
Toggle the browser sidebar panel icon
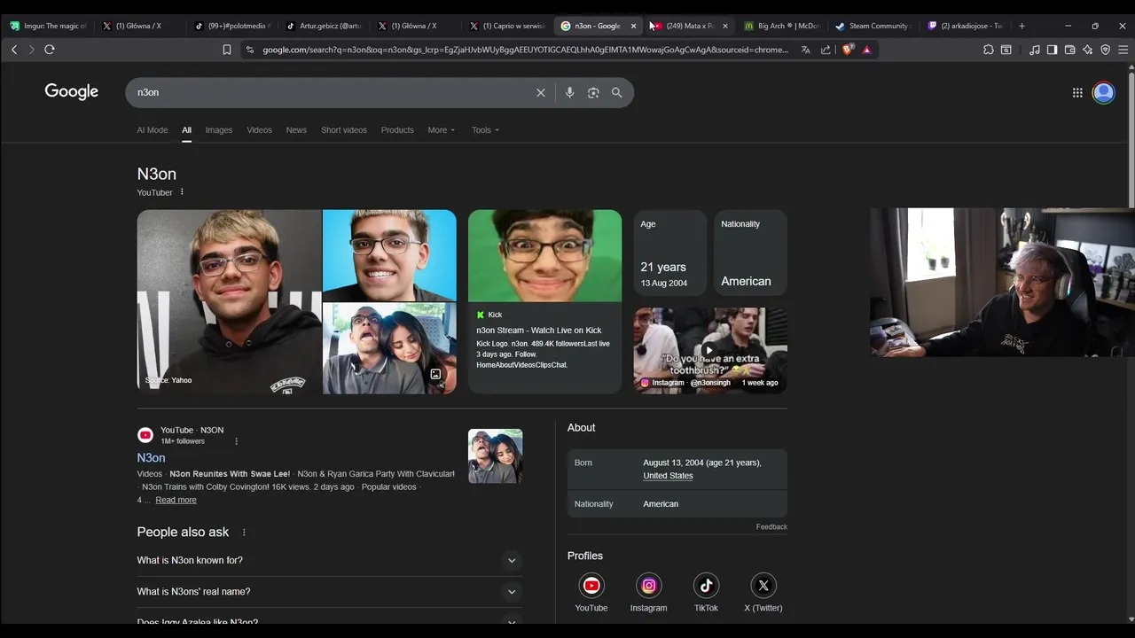coord(1053,50)
